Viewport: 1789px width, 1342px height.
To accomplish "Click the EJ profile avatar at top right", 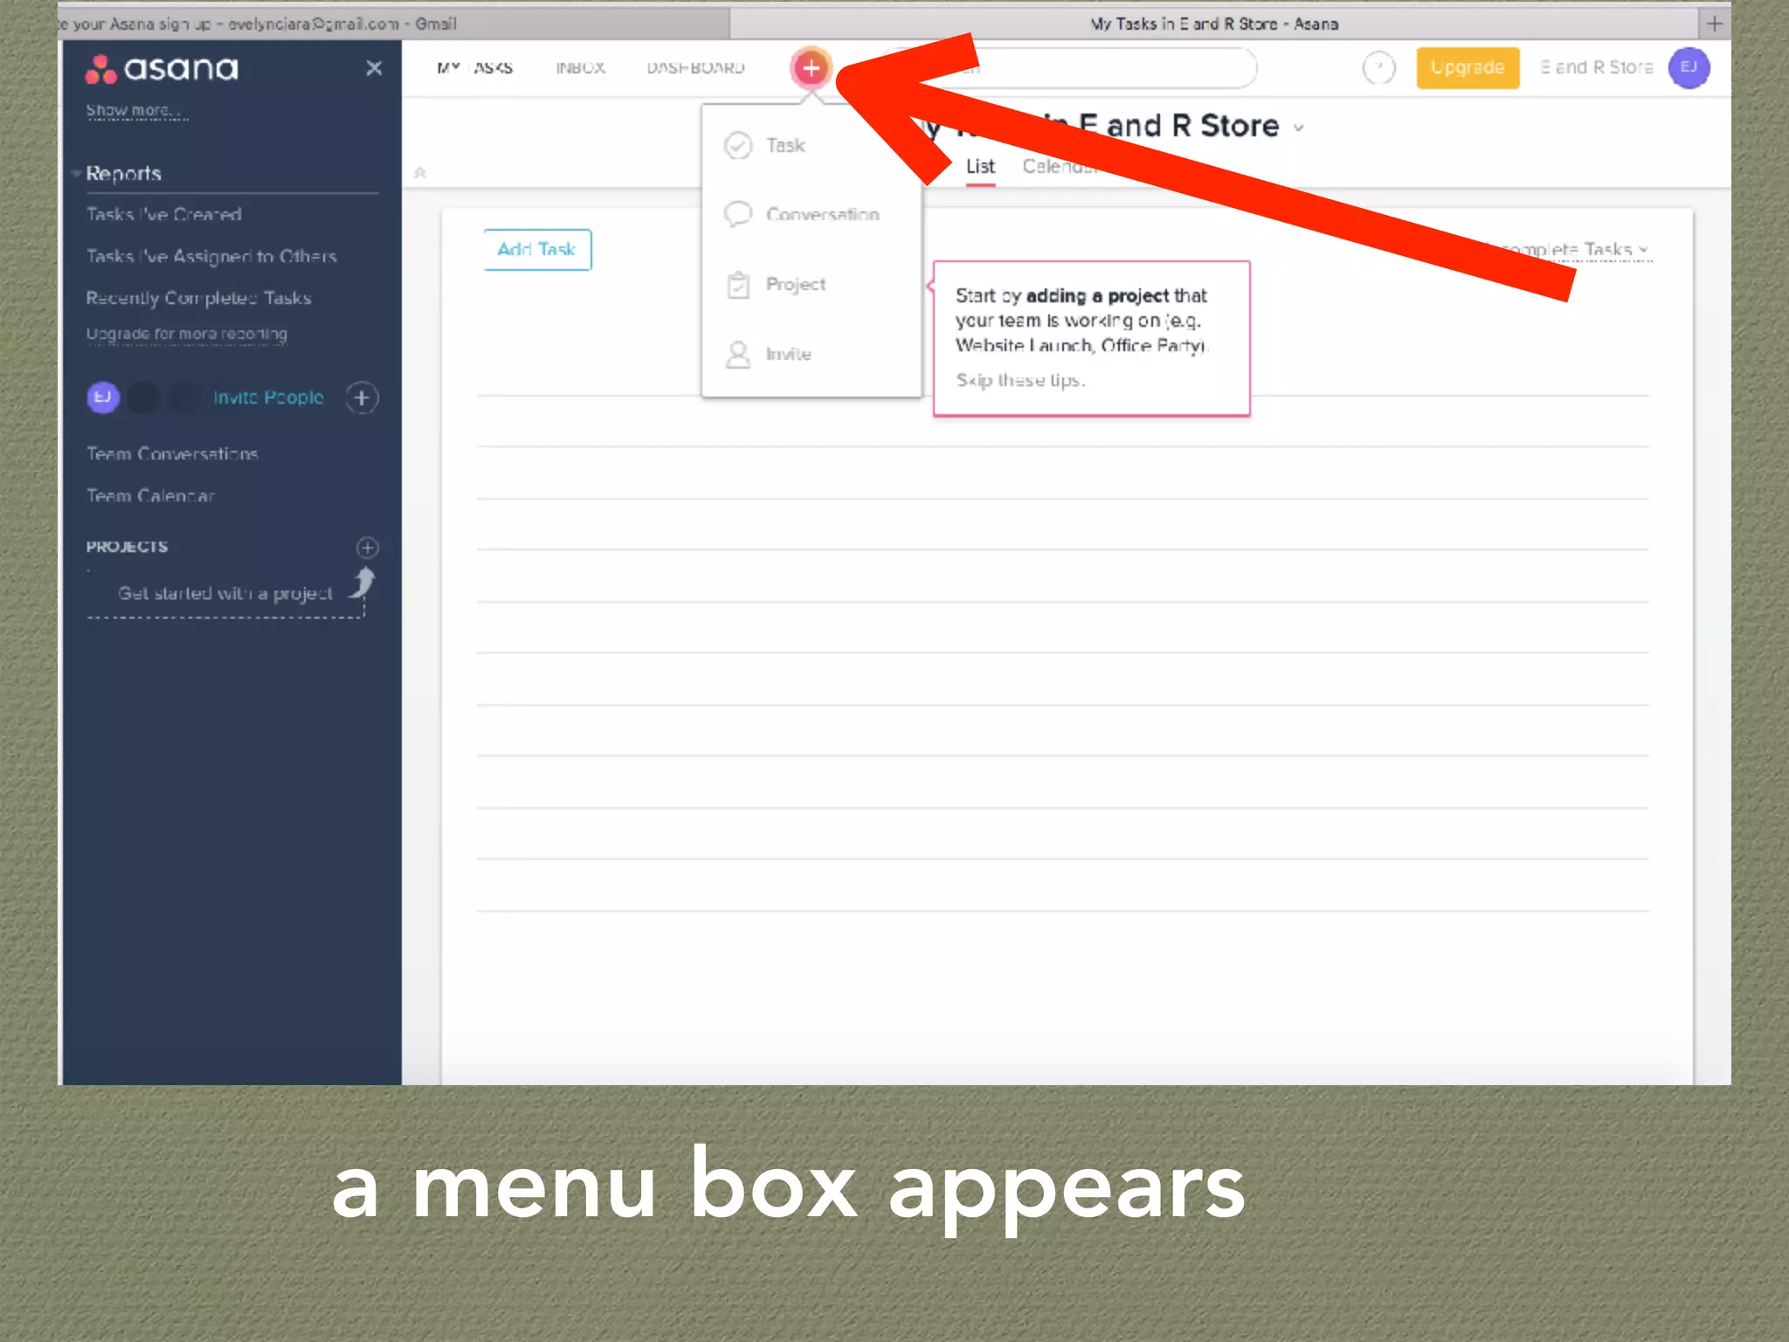I will point(1689,67).
